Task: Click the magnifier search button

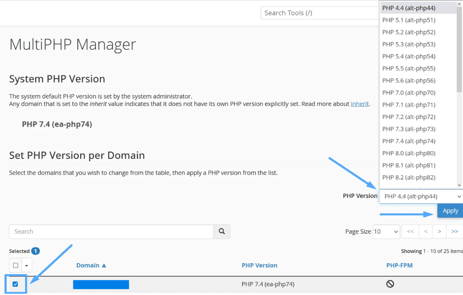Action: pos(222,232)
